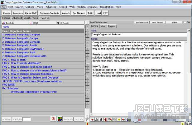Select row '5. Database Template: DayPlanner'
The image size is (192, 125).
(x=43, y=49)
